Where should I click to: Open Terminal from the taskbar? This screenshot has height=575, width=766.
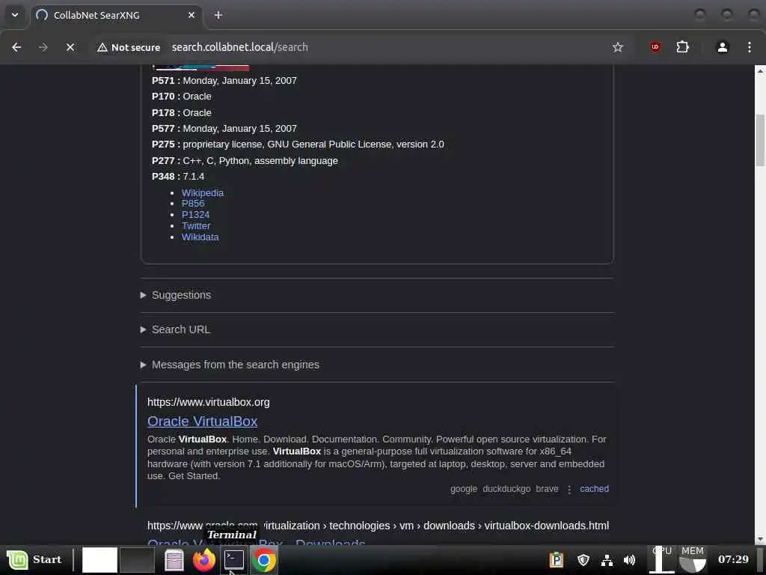(234, 560)
